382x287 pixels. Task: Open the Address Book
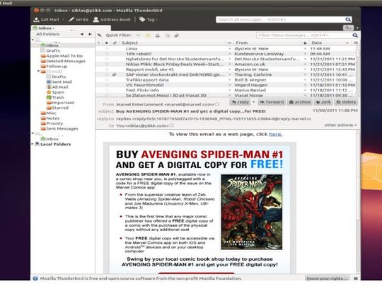(112, 20)
